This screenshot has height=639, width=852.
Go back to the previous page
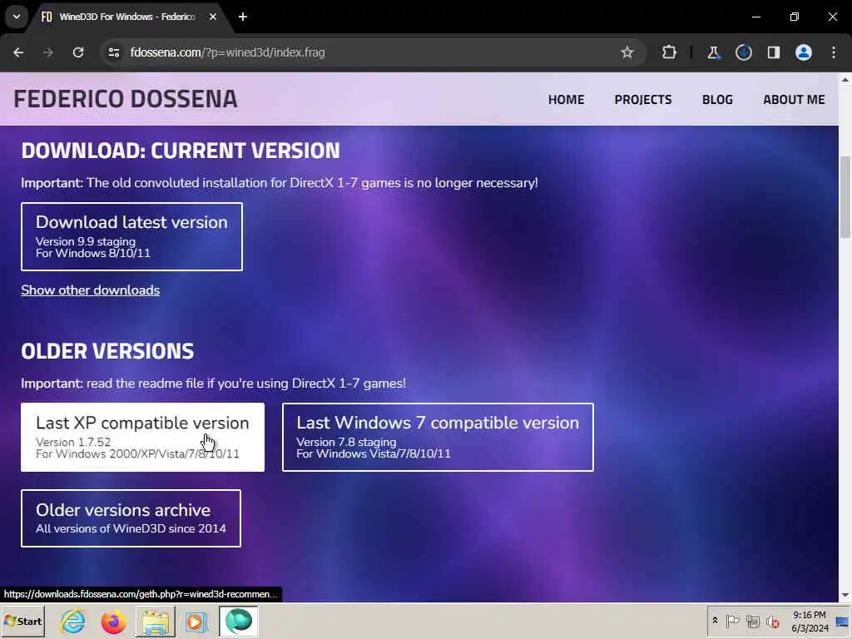pyautogui.click(x=18, y=52)
